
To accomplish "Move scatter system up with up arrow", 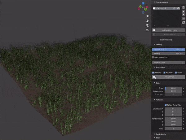I will (184, 12).
